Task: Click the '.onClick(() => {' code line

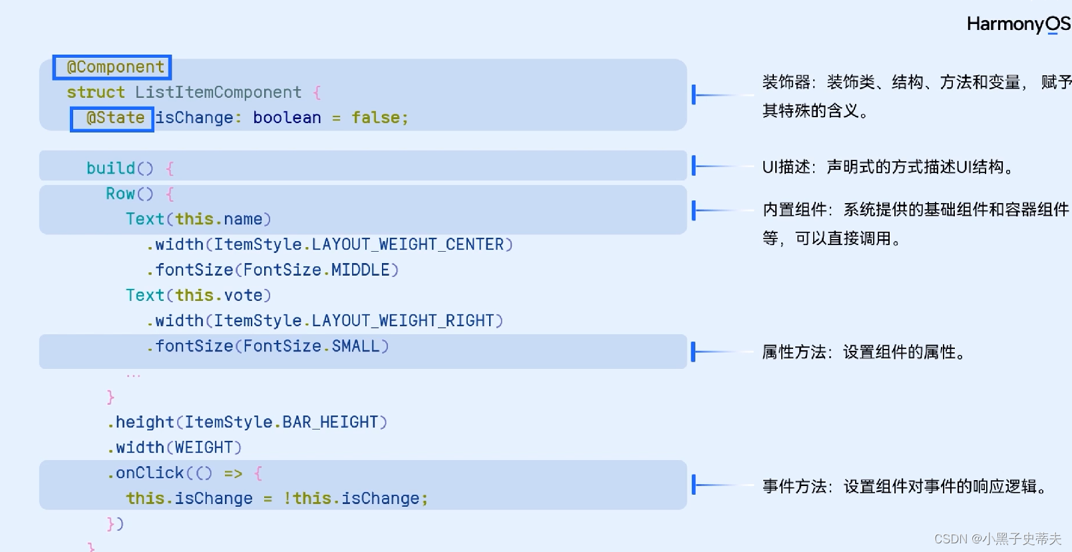Action: (185, 473)
